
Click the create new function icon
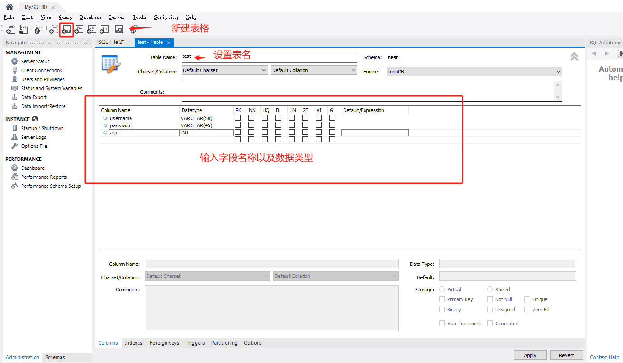pyautogui.click(x=104, y=29)
